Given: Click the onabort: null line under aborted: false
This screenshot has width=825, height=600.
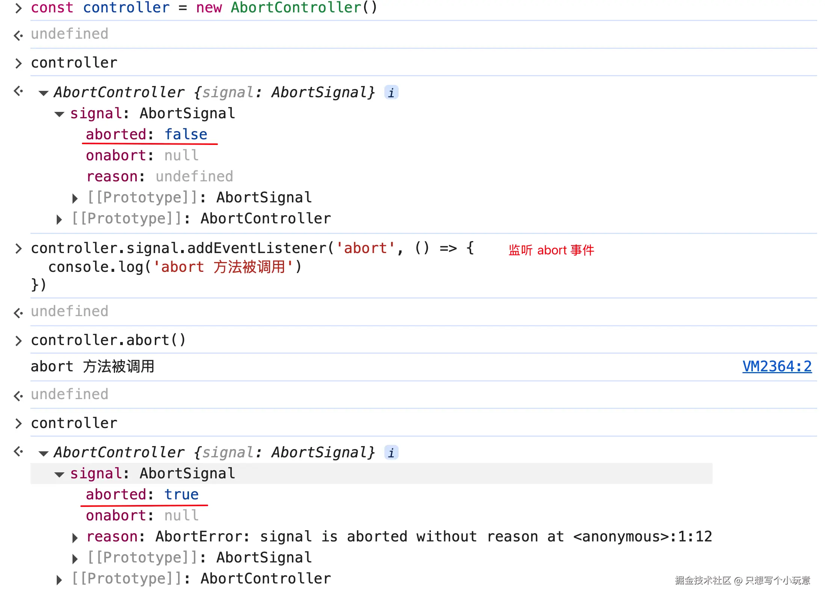Looking at the screenshot, I should point(142,155).
